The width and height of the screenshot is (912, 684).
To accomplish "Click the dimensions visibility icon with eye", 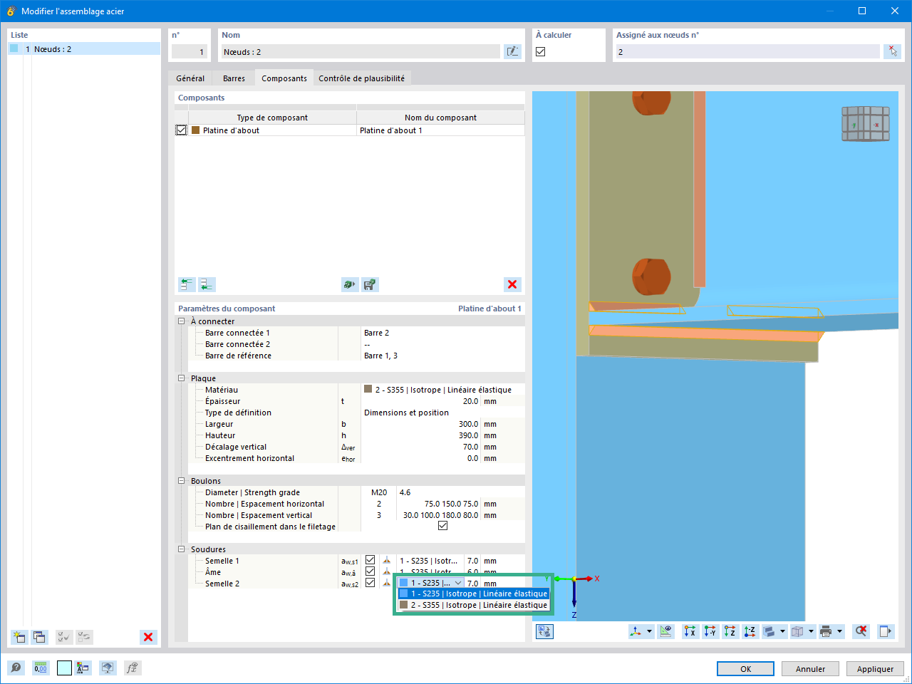I will pyautogui.click(x=666, y=631).
